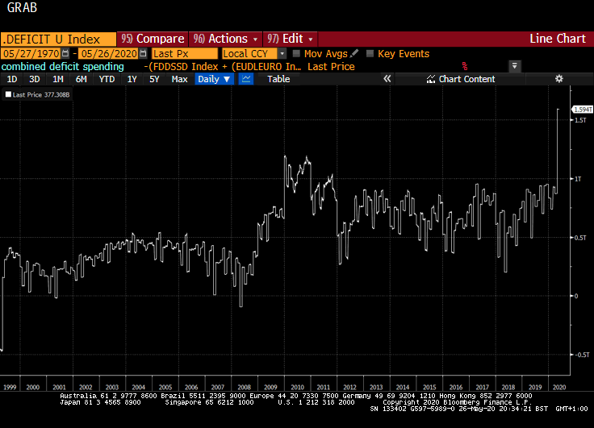Viewport: 594px width, 428px height.
Task: Click the Line Chart title text
Action: pos(557,39)
